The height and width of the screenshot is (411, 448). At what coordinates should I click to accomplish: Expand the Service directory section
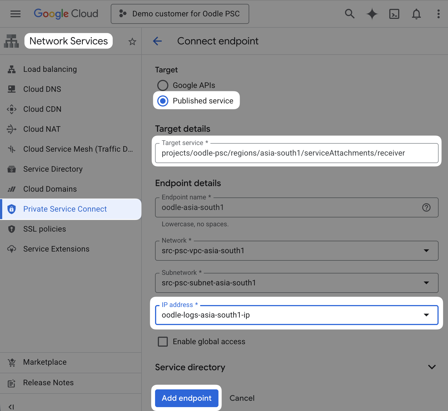click(431, 367)
